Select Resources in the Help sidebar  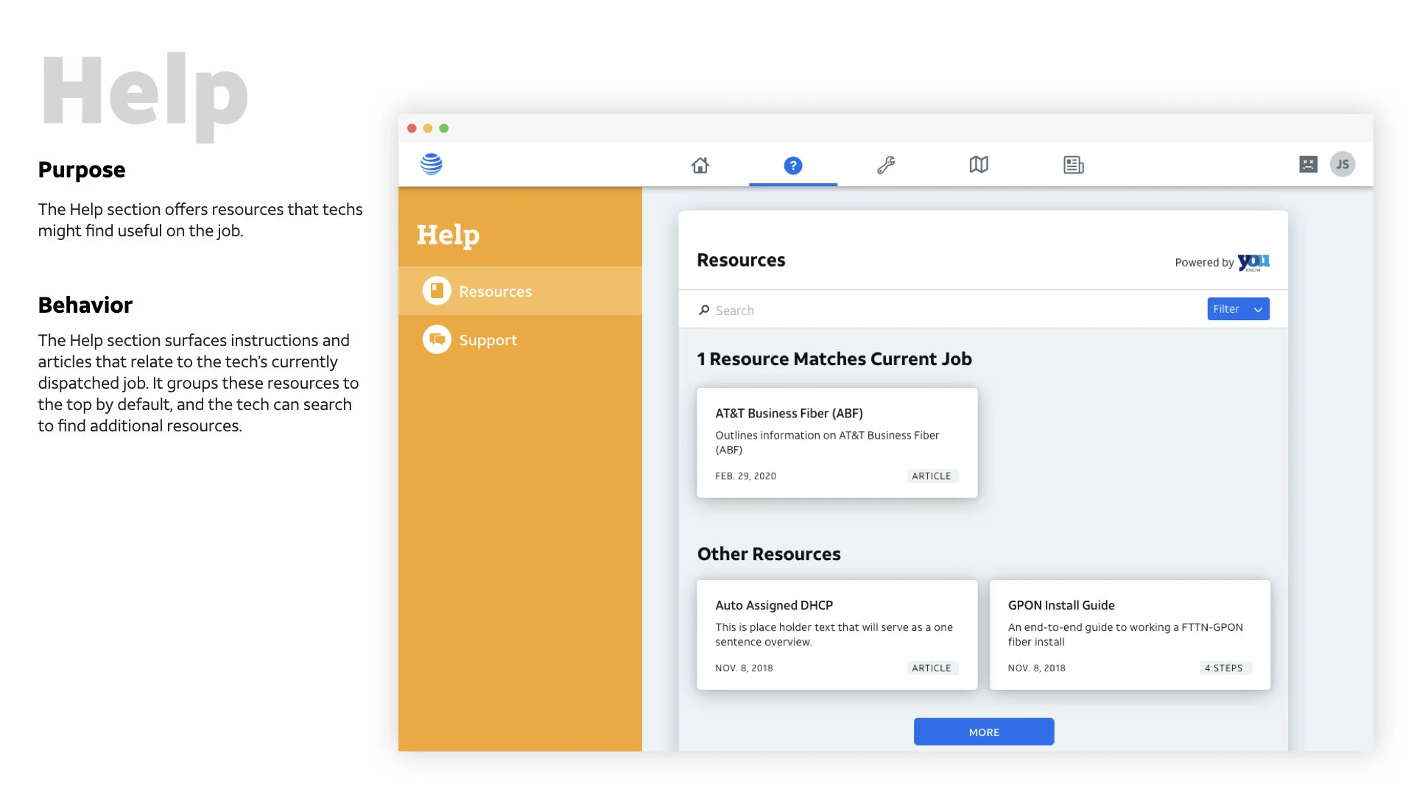click(x=495, y=291)
